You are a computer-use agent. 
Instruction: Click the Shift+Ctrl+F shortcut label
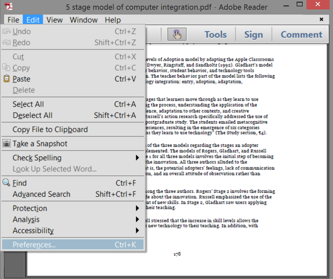116,194
